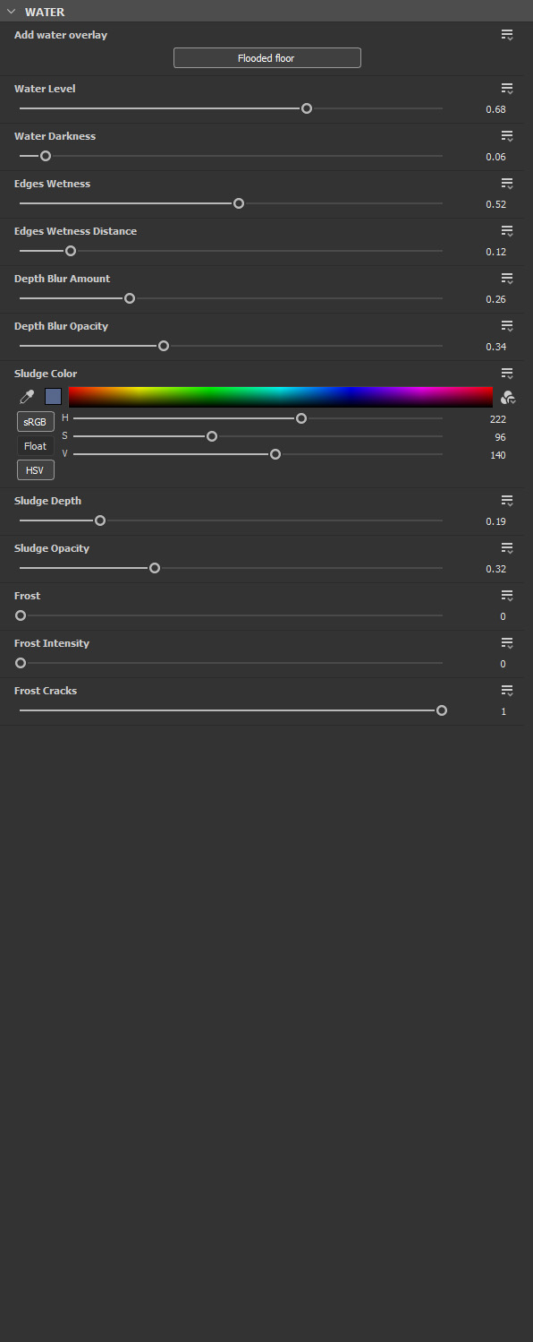Click the rainbow hue spectrum bar
Viewport: 533px width, 1342px height.
281,397
